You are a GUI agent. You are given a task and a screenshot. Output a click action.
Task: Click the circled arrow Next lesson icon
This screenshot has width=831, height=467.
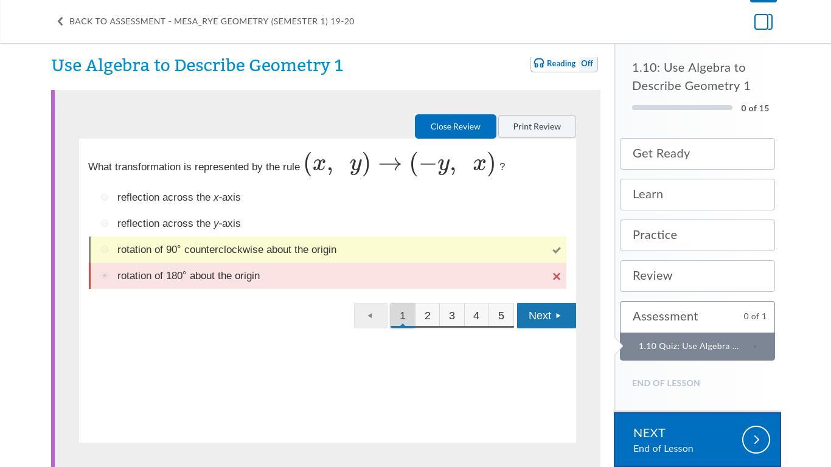[756, 440]
